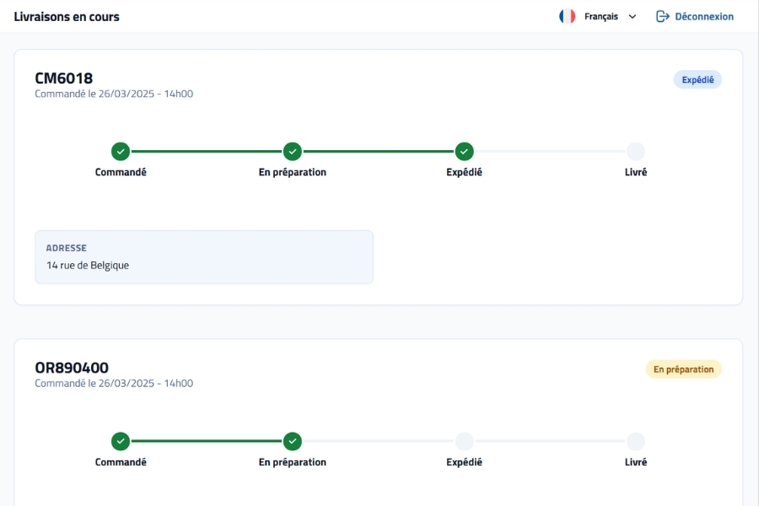Click the blue Expédié status badge

click(x=697, y=80)
